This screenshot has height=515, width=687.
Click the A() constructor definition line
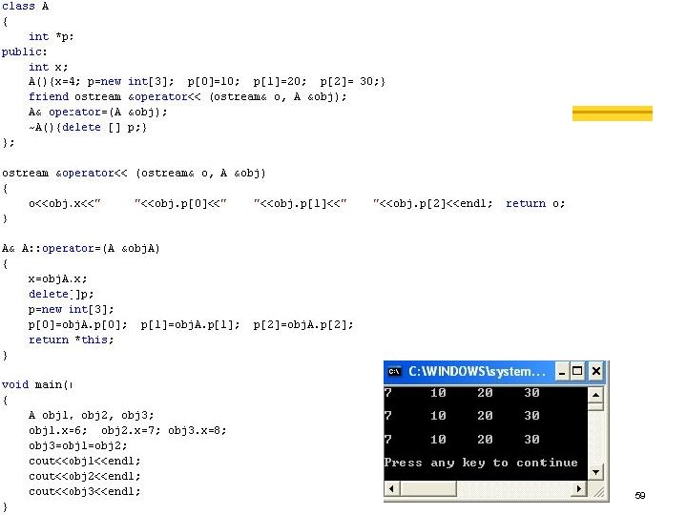click(x=207, y=82)
